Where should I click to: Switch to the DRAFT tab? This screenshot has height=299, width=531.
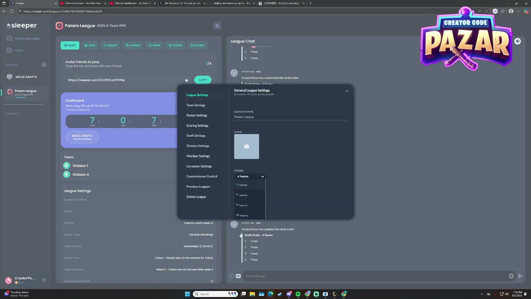tap(70, 45)
